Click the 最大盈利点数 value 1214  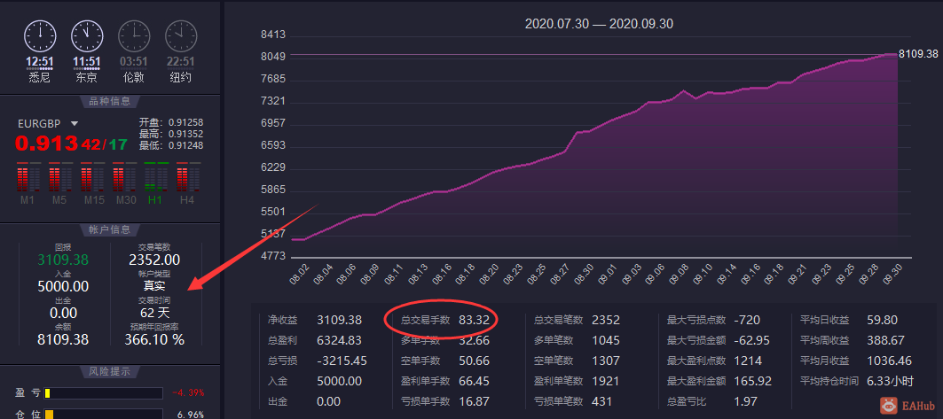click(x=748, y=361)
